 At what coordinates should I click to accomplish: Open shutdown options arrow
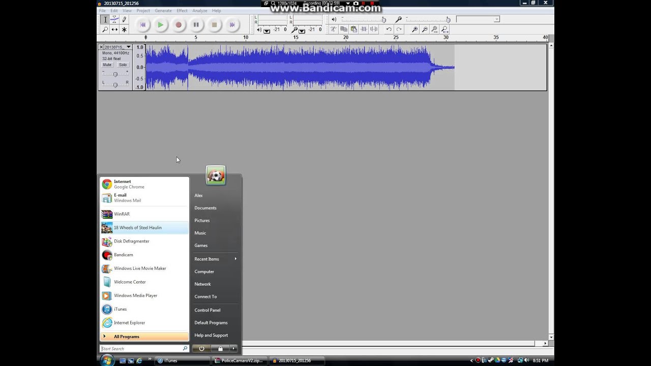(233, 348)
